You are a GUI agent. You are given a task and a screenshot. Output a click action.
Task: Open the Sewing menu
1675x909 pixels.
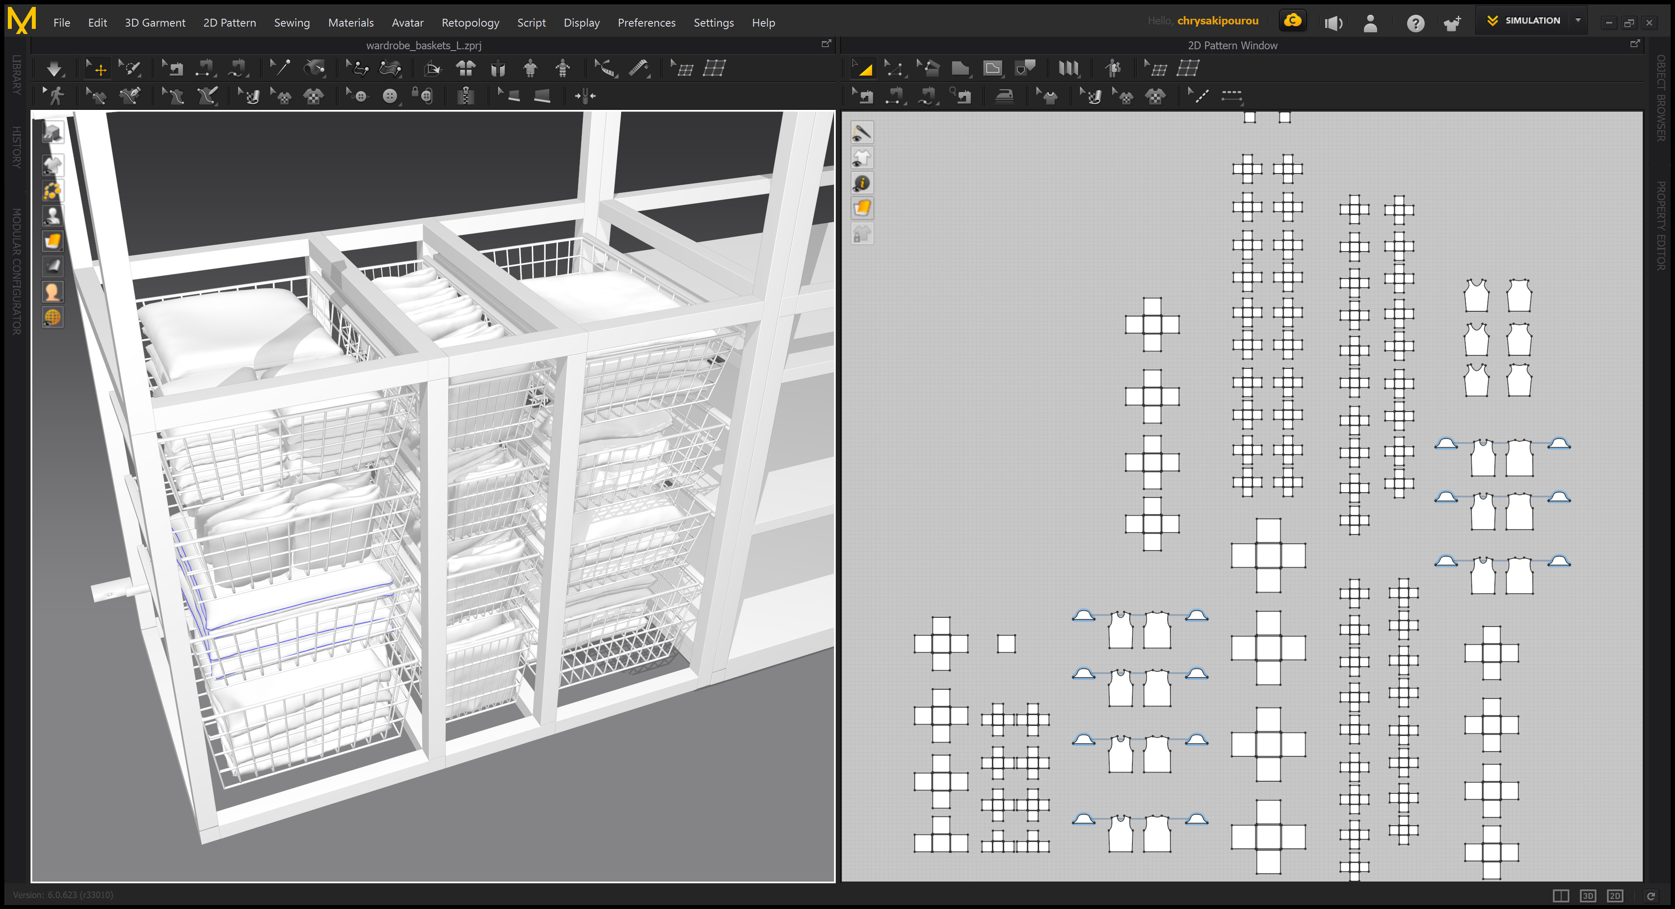[291, 23]
